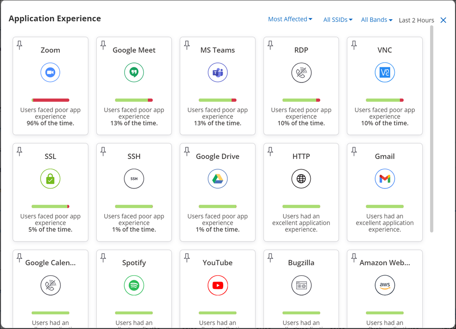Click the Bugzilla app icon
The height and width of the screenshot is (329, 456).
click(x=301, y=285)
